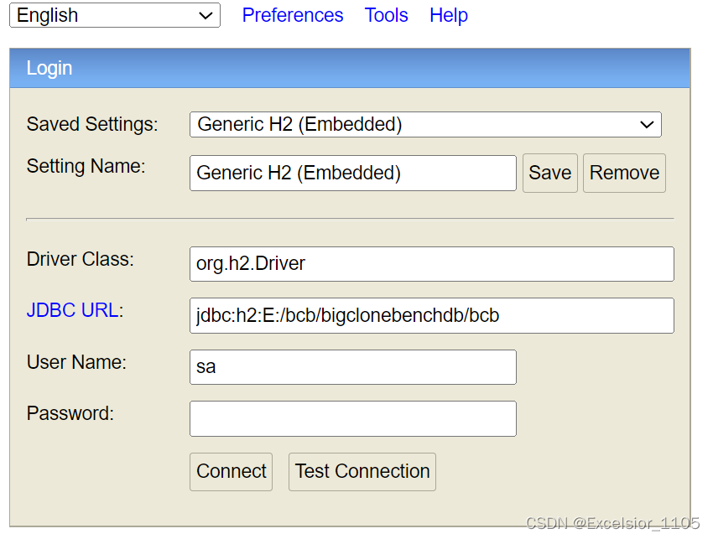The height and width of the screenshot is (539, 713).
Task: Click the language dropdown chevron arrow
Action: (206, 16)
